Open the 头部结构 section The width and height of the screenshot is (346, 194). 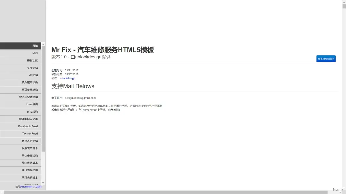point(32,68)
